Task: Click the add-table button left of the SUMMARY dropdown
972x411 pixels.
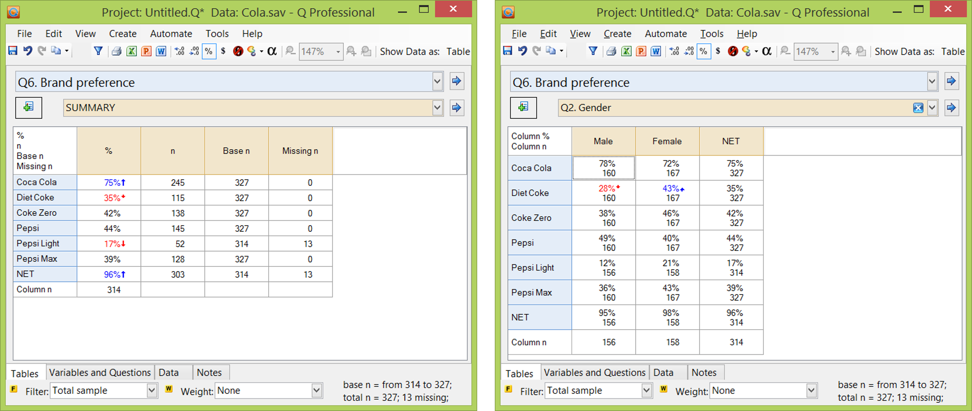Action: (29, 107)
